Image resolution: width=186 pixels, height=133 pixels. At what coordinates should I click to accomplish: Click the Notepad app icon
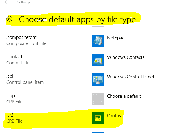tap(98, 41)
